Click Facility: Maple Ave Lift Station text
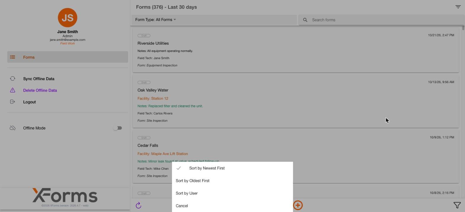Image resolution: width=465 pixels, height=212 pixels. click(x=163, y=154)
